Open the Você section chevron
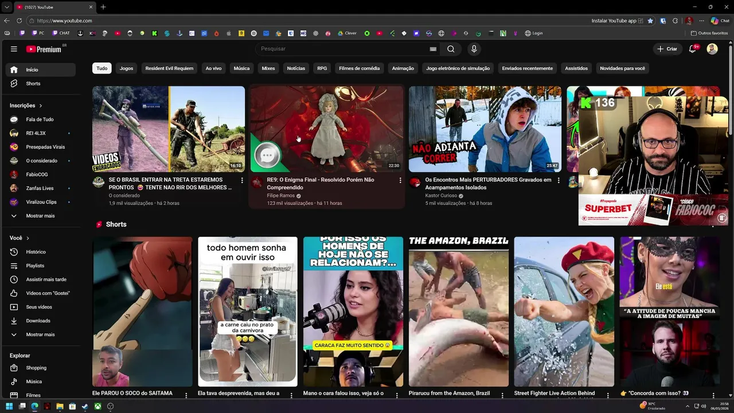Image resolution: width=734 pixels, height=413 pixels. 28,238
